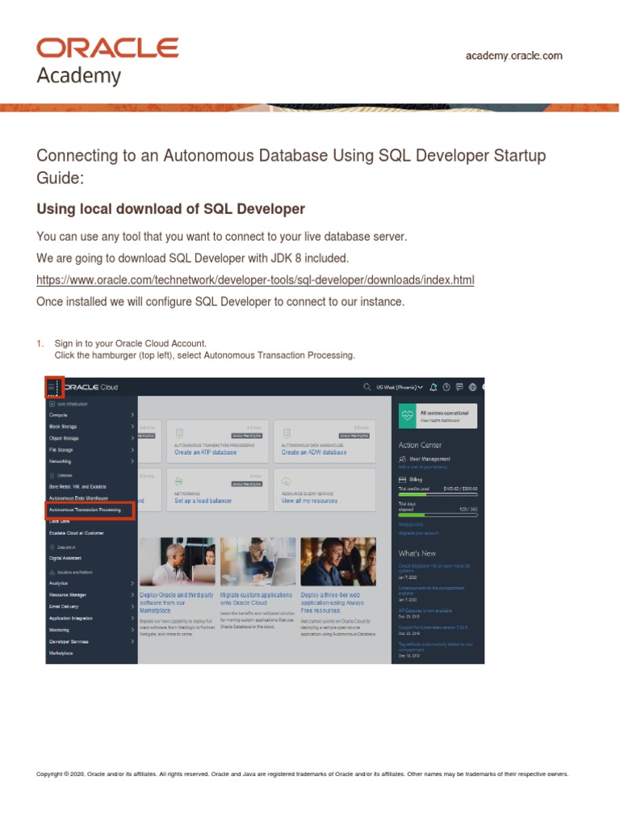The width and height of the screenshot is (620, 827).
Task: Expand the Email Delivery submenu chevron
Action: [x=132, y=607]
